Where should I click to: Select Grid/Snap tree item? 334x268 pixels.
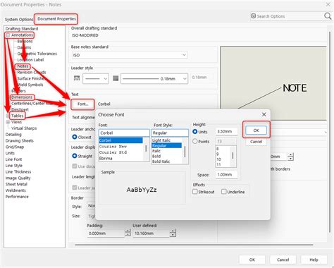point(15,147)
